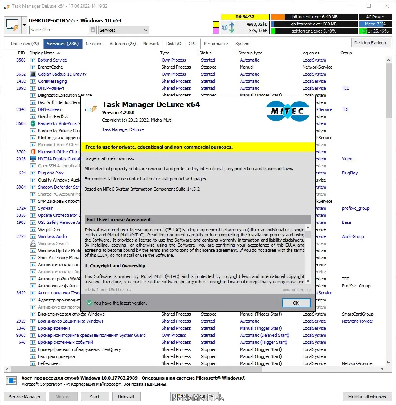Click the Cobian Backup 11 Gravity icon

pyautogui.click(x=33, y=74)
